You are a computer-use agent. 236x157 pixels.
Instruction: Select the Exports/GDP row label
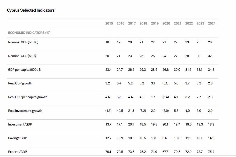[17, 152]
